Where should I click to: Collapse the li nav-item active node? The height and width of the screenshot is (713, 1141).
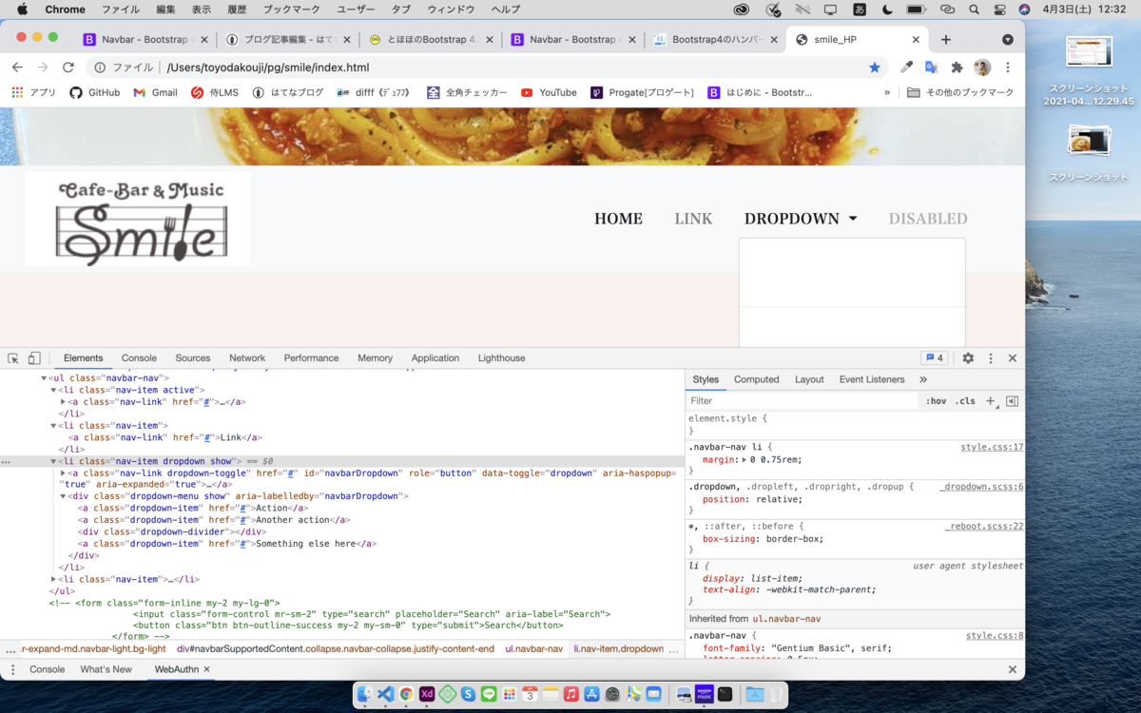point(53,390)
